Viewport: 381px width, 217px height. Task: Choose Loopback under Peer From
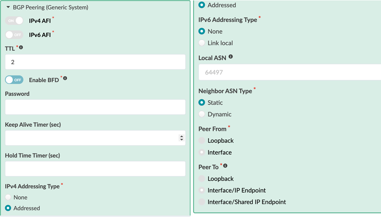click(202, 141)
